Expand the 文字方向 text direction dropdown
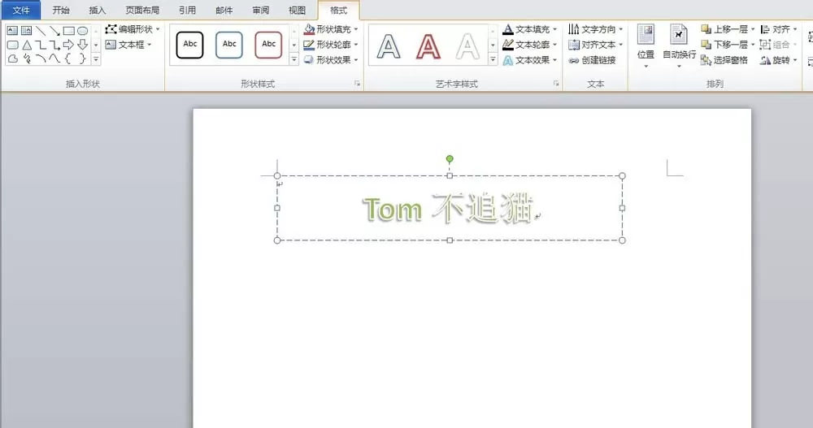Viewport: 813px width, 428px height. click(620, 29)
